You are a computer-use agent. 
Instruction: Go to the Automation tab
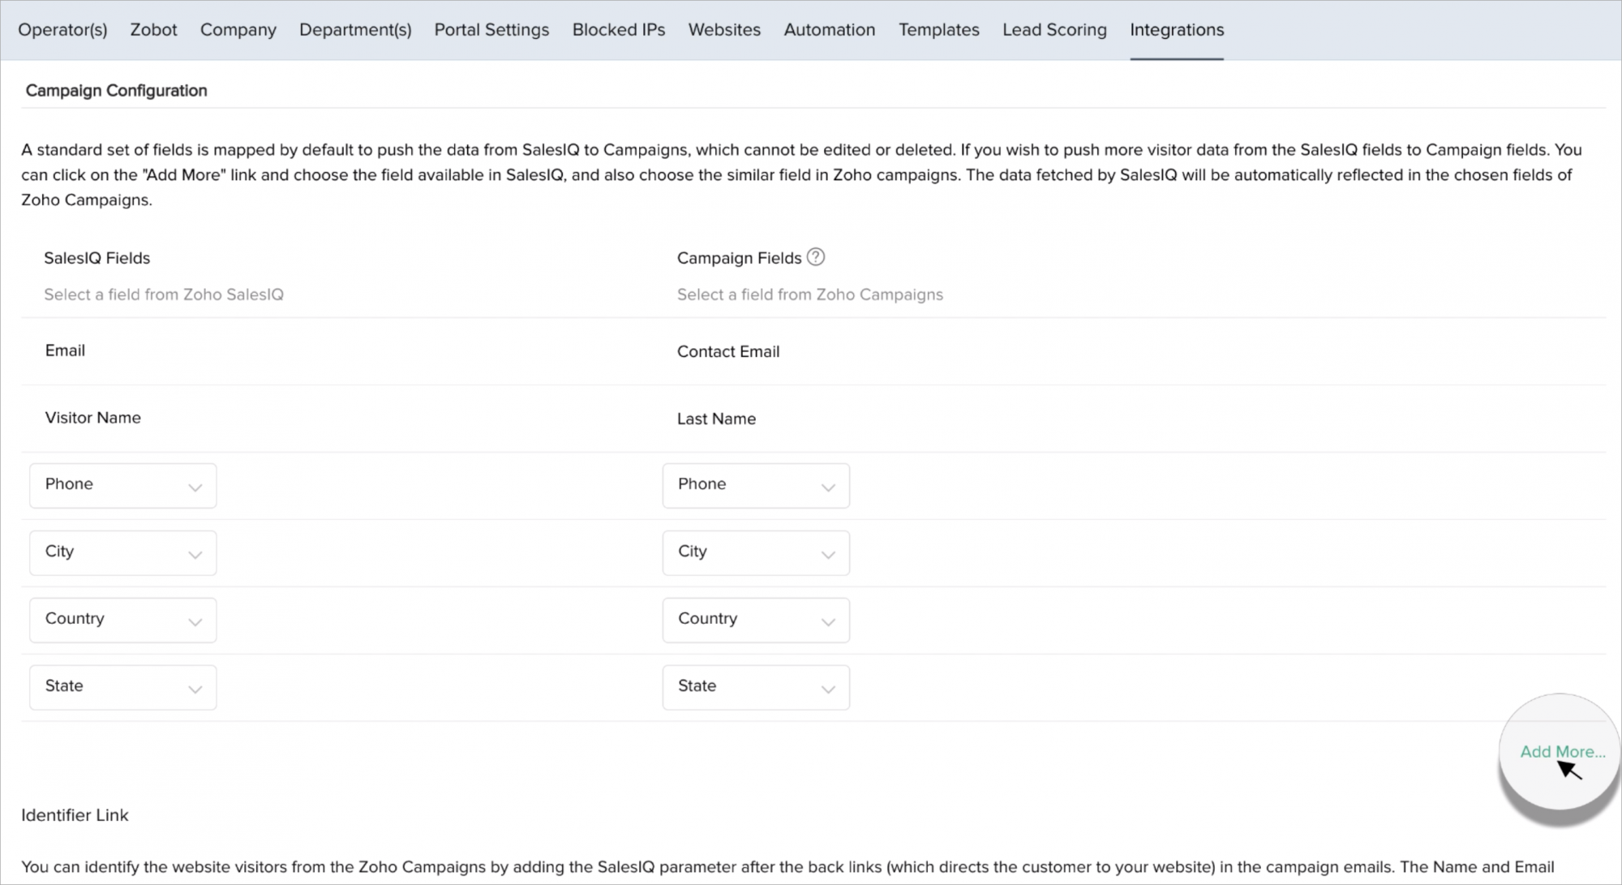829,30
